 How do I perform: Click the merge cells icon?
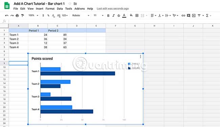tap(142, 16)
